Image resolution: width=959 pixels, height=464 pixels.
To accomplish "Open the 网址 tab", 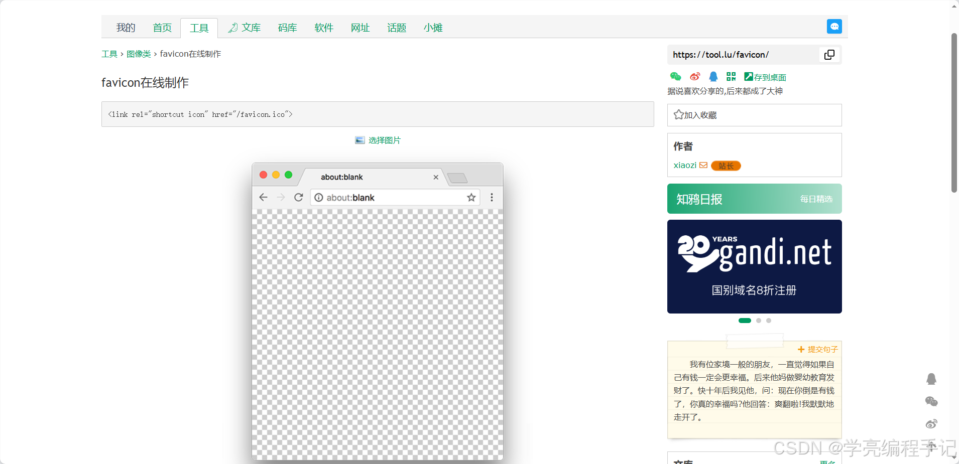I will (361, 28).
